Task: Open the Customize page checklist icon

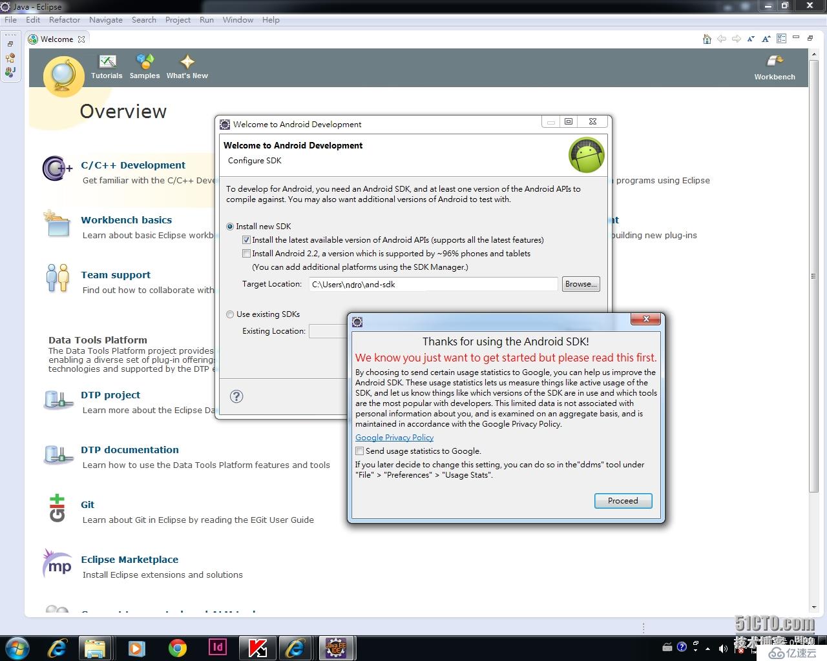Action: pyautogui.click(x=781, y=39)
